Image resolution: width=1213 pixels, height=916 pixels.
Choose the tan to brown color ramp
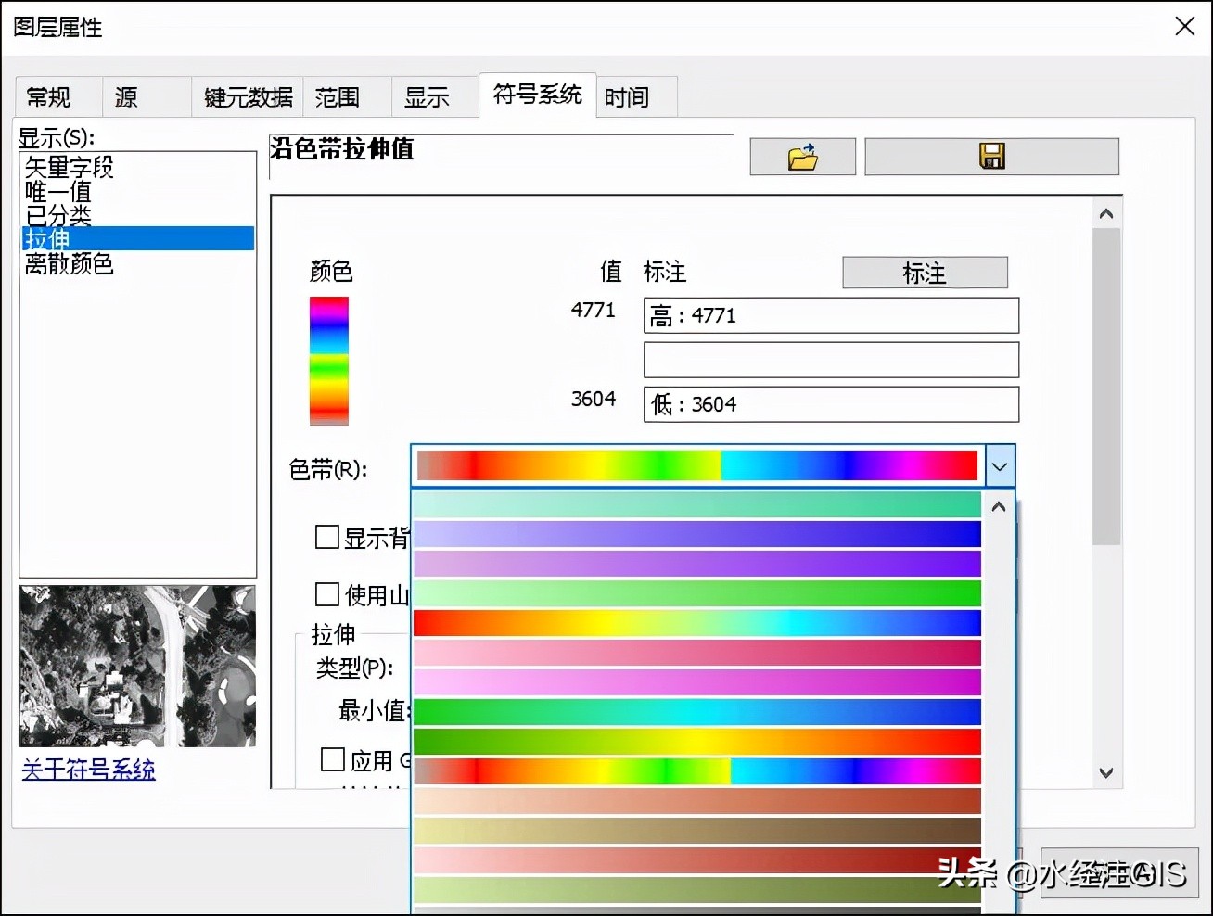click(696, 830)
